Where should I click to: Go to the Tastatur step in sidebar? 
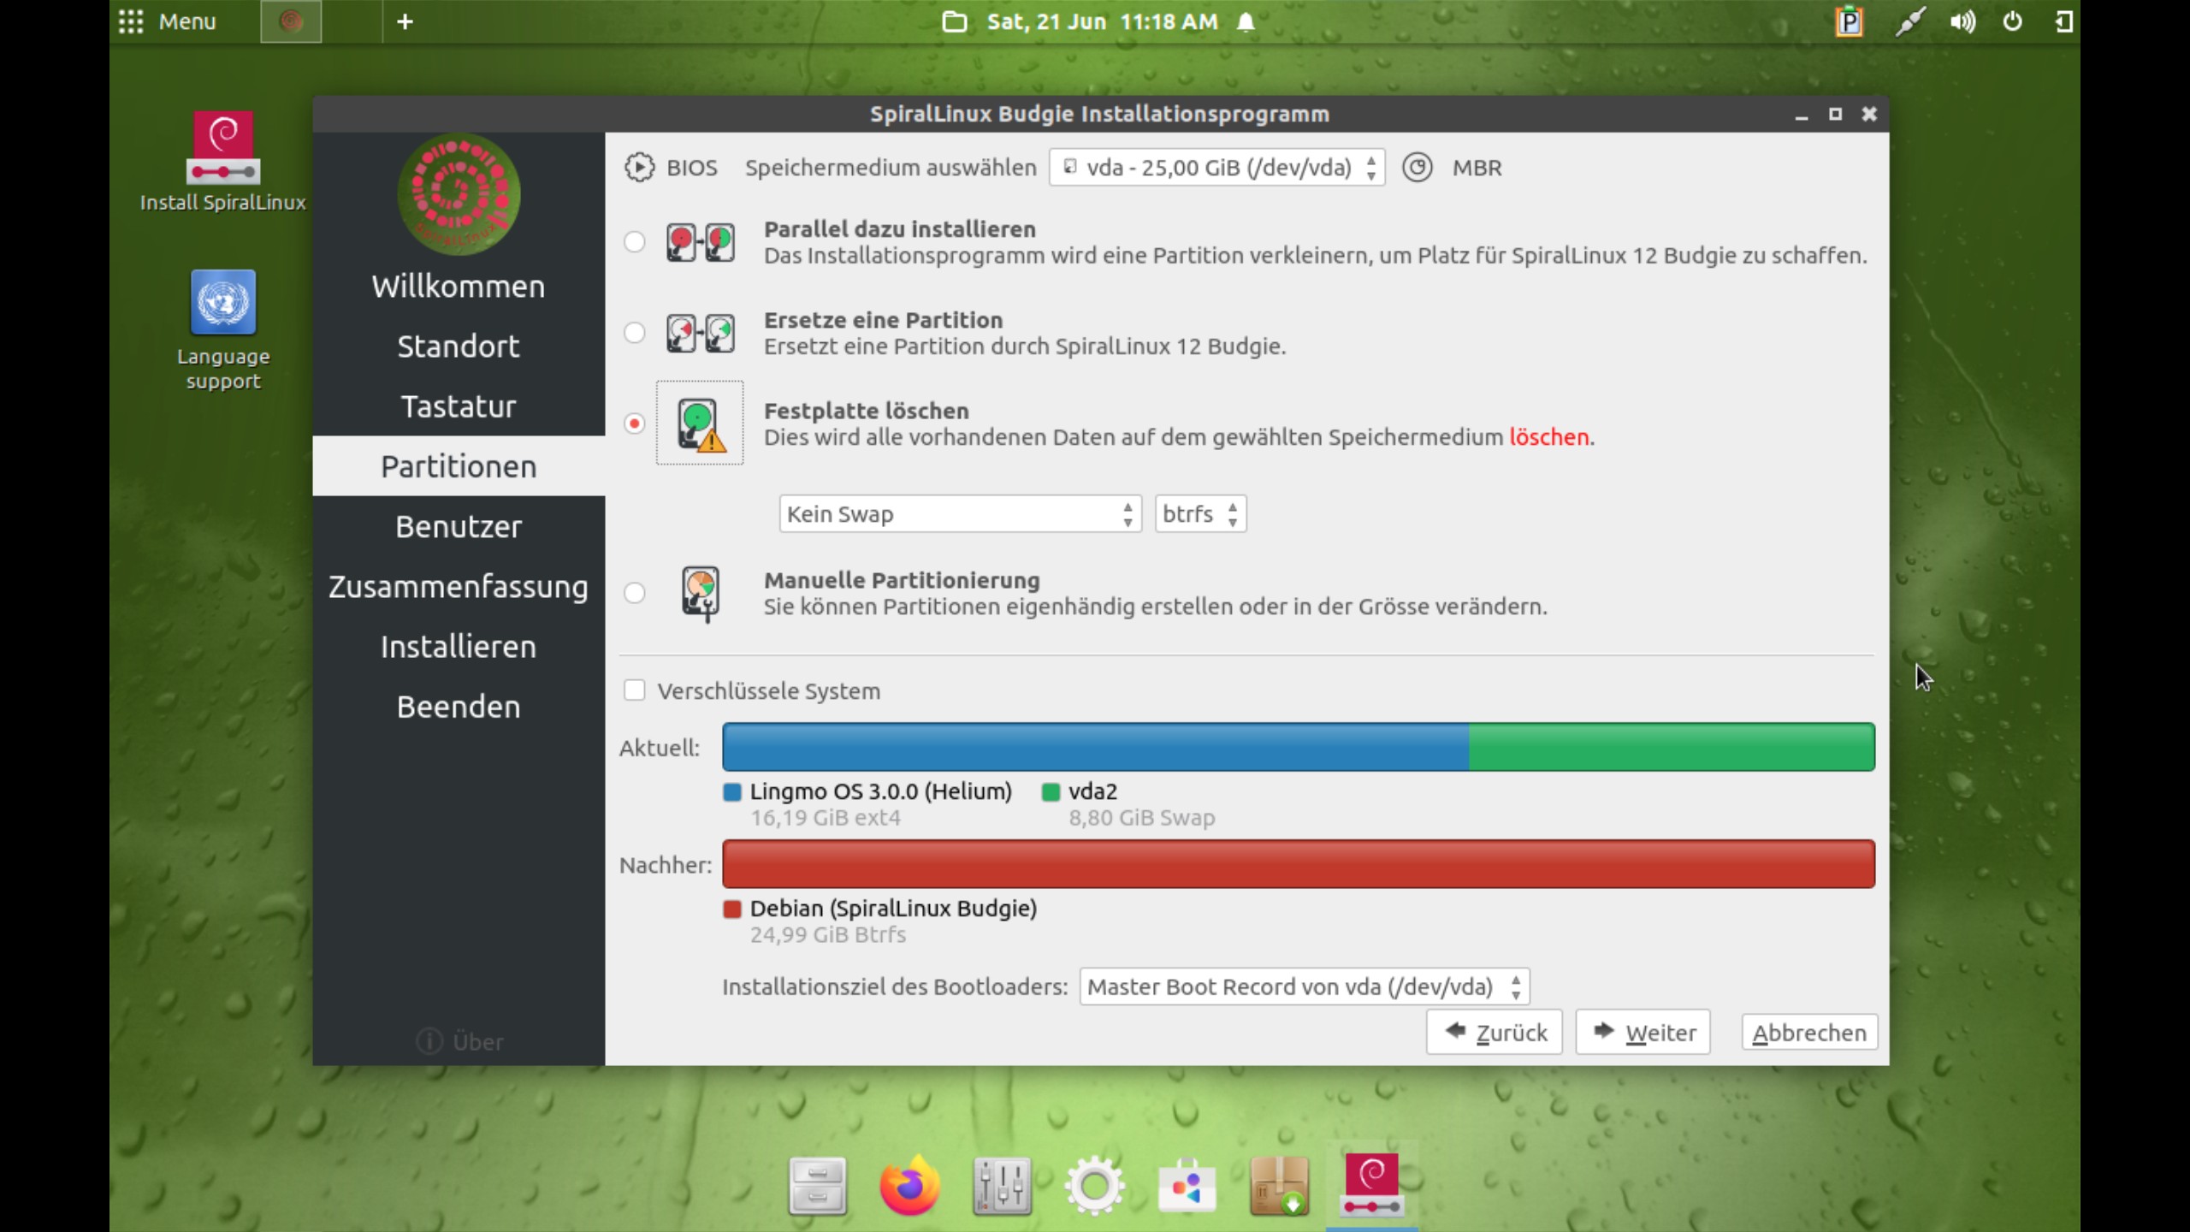pos(459,406)
